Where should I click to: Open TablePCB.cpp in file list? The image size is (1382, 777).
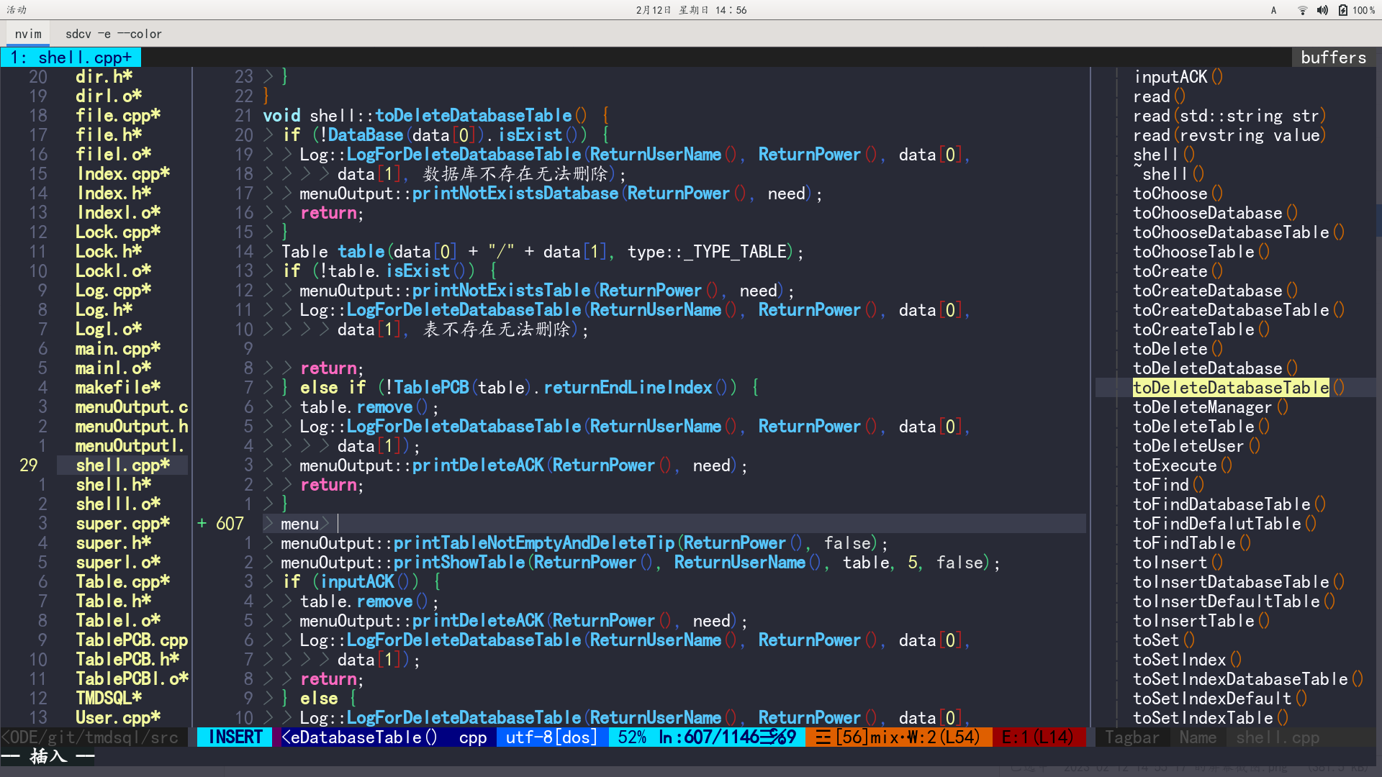[x=132, y=640]
